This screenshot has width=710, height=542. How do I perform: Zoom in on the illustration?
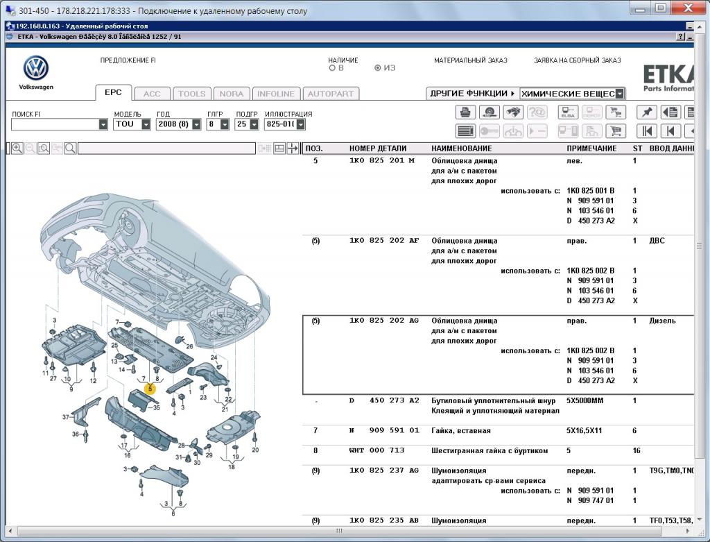pos(17,149)
